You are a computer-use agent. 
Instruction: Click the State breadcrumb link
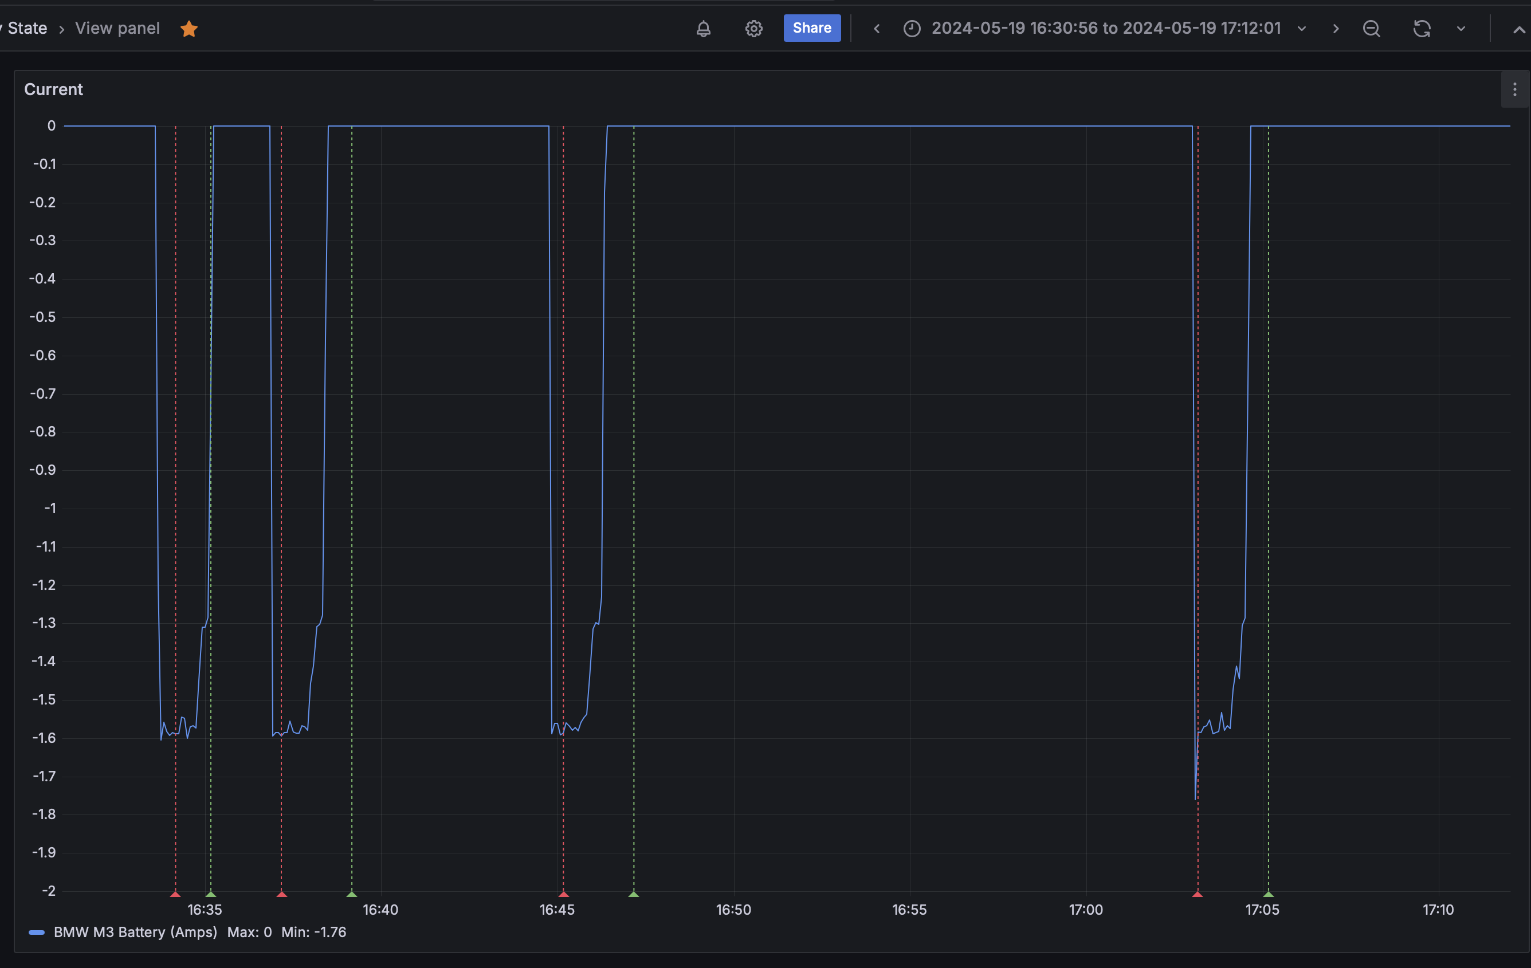coord(27,28)
